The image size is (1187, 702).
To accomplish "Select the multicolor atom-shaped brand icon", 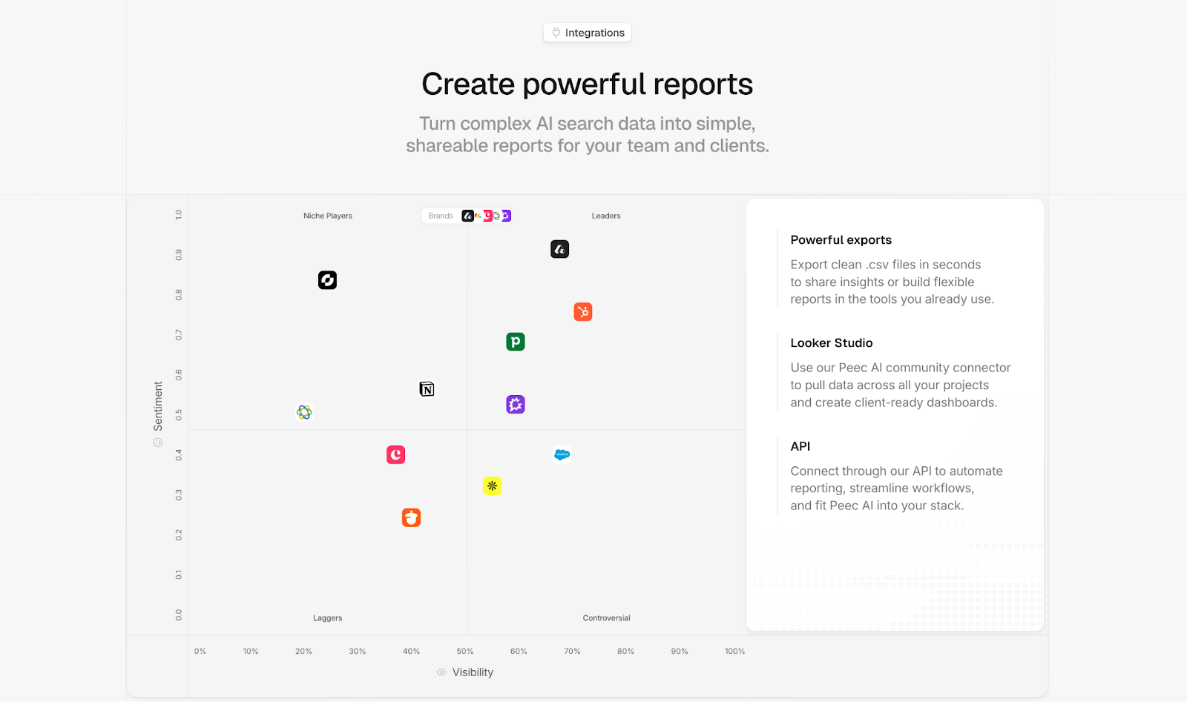I will tap(304, 412).
